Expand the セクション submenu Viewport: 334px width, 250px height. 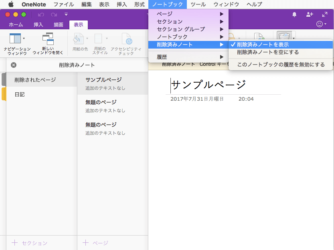(x=188, y=22)
